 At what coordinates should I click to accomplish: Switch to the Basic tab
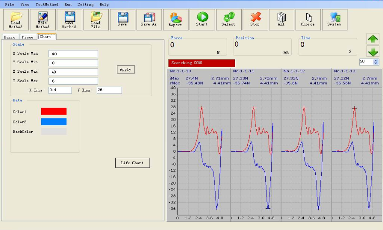pyautogui.click(x=9, y=37)
